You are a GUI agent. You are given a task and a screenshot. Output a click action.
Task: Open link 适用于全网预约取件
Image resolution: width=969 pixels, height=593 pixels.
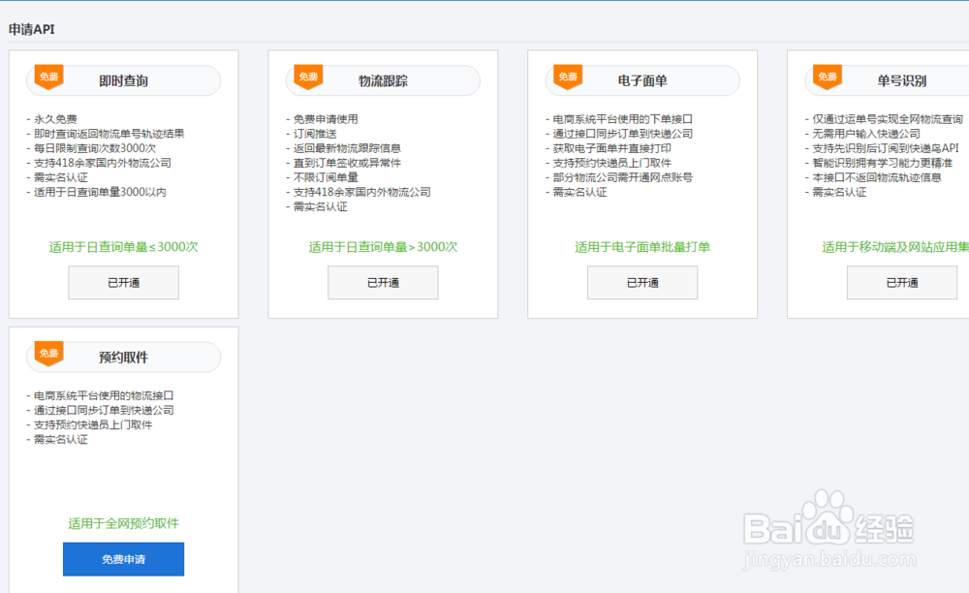pyautogui.click(x=123, y=522)
